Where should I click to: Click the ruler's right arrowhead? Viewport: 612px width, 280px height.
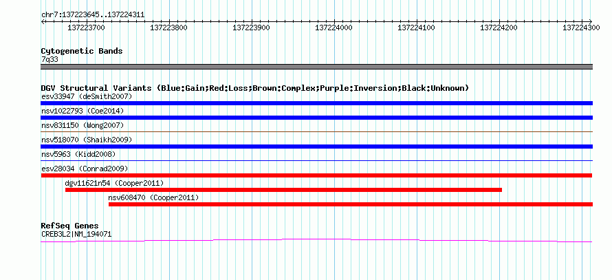[x=591, y=21]
